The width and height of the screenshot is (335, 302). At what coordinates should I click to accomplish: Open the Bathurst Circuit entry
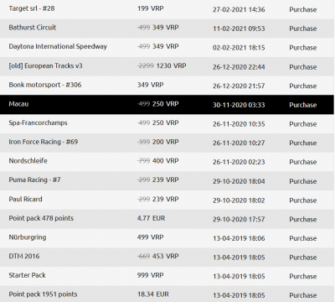click(x=33, y=28)
